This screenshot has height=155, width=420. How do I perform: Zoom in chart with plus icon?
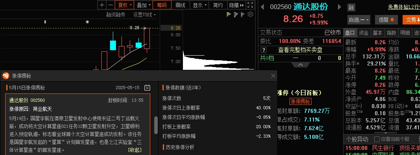point(102,5)
